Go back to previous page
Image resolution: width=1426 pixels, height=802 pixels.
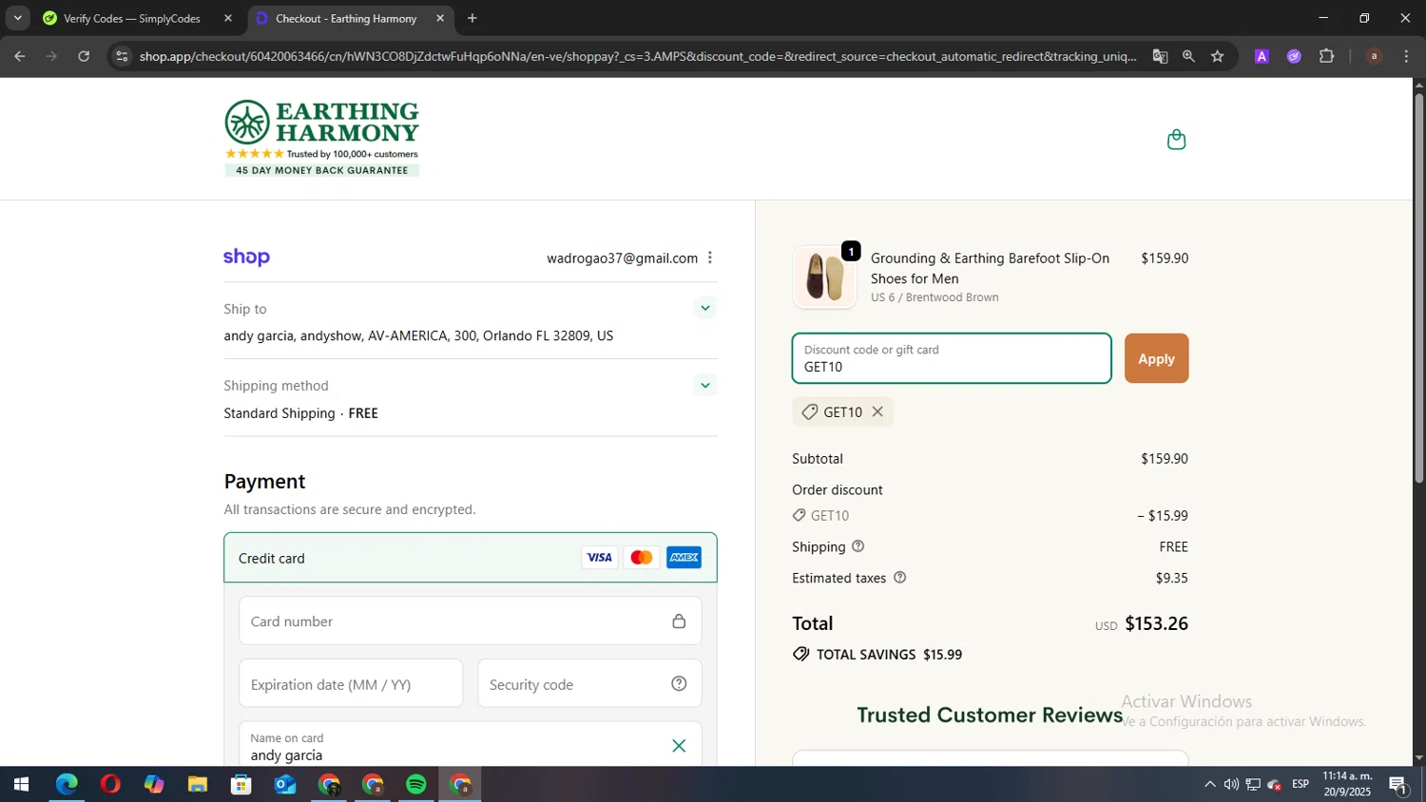click(x=20, y=56)
